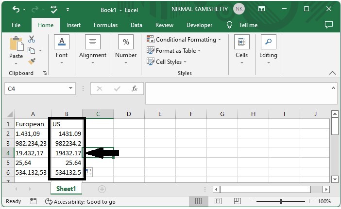Add a new sheet with plus icon
341x209 pixels.
[x=102, y=189]
